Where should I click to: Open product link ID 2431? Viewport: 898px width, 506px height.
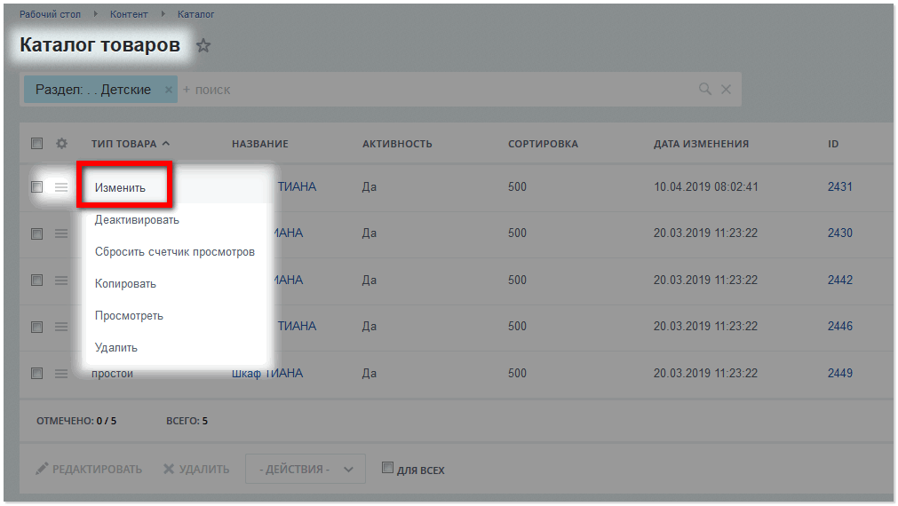point(839,186)
